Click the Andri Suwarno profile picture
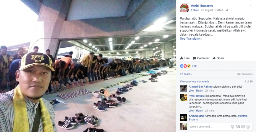Viewport: 256px width, 132px height. coord(184,8)
